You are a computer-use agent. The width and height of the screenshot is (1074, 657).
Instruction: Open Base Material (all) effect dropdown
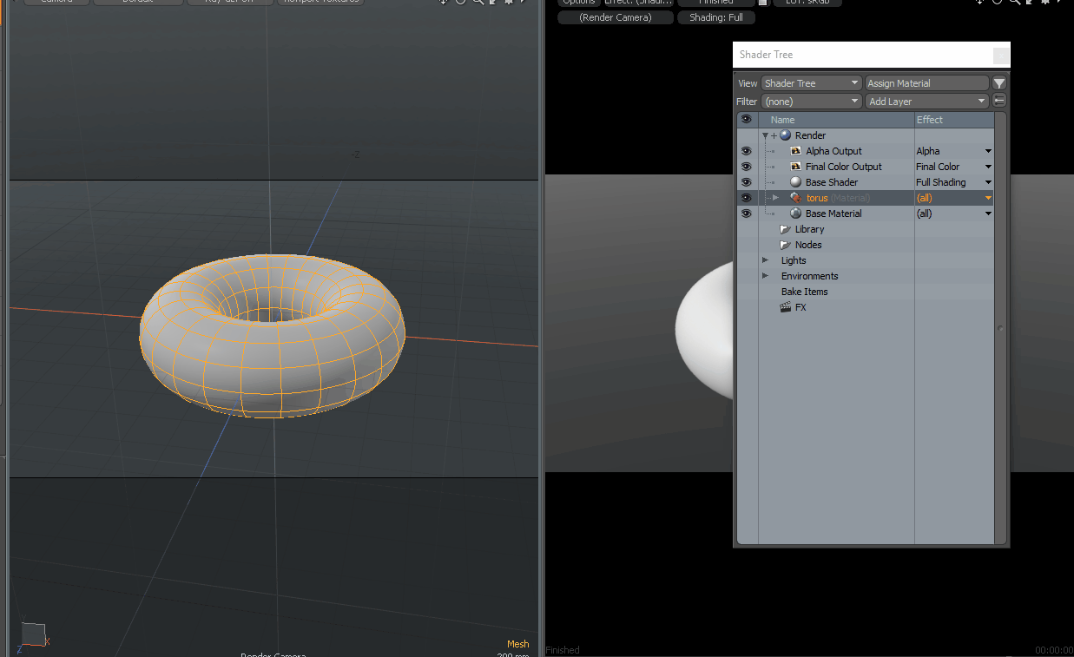[x=988, y=214]
